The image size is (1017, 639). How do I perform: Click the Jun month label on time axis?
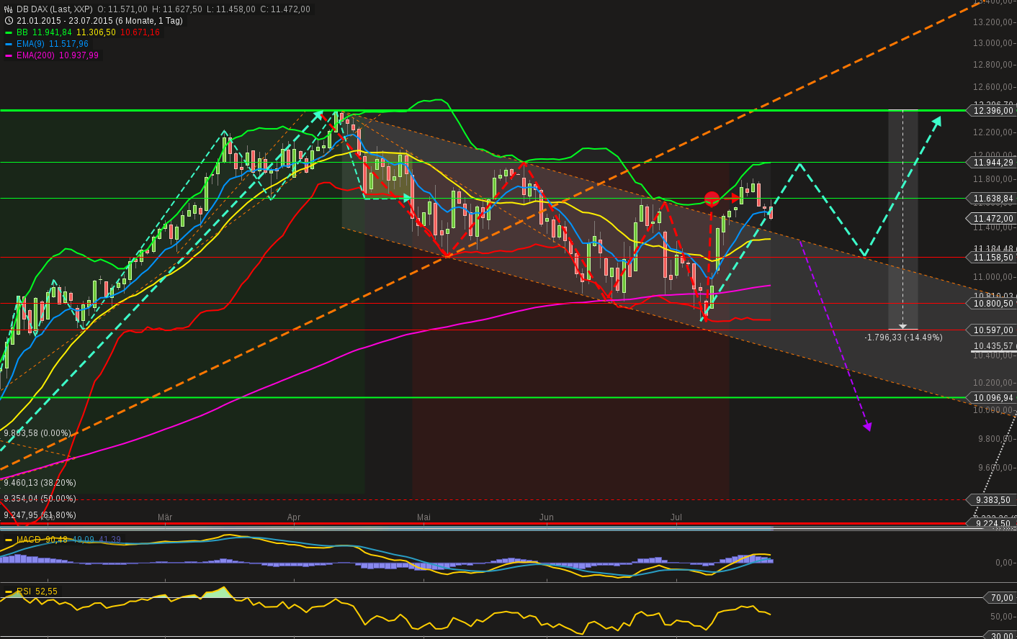click(547, 517)
